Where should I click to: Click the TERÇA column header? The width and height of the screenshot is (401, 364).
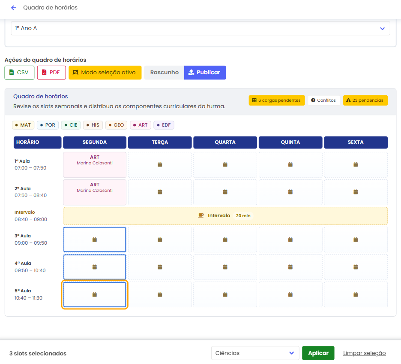pos(160,142)
